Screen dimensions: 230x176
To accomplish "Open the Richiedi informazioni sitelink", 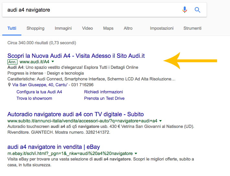I will [104, 92].
